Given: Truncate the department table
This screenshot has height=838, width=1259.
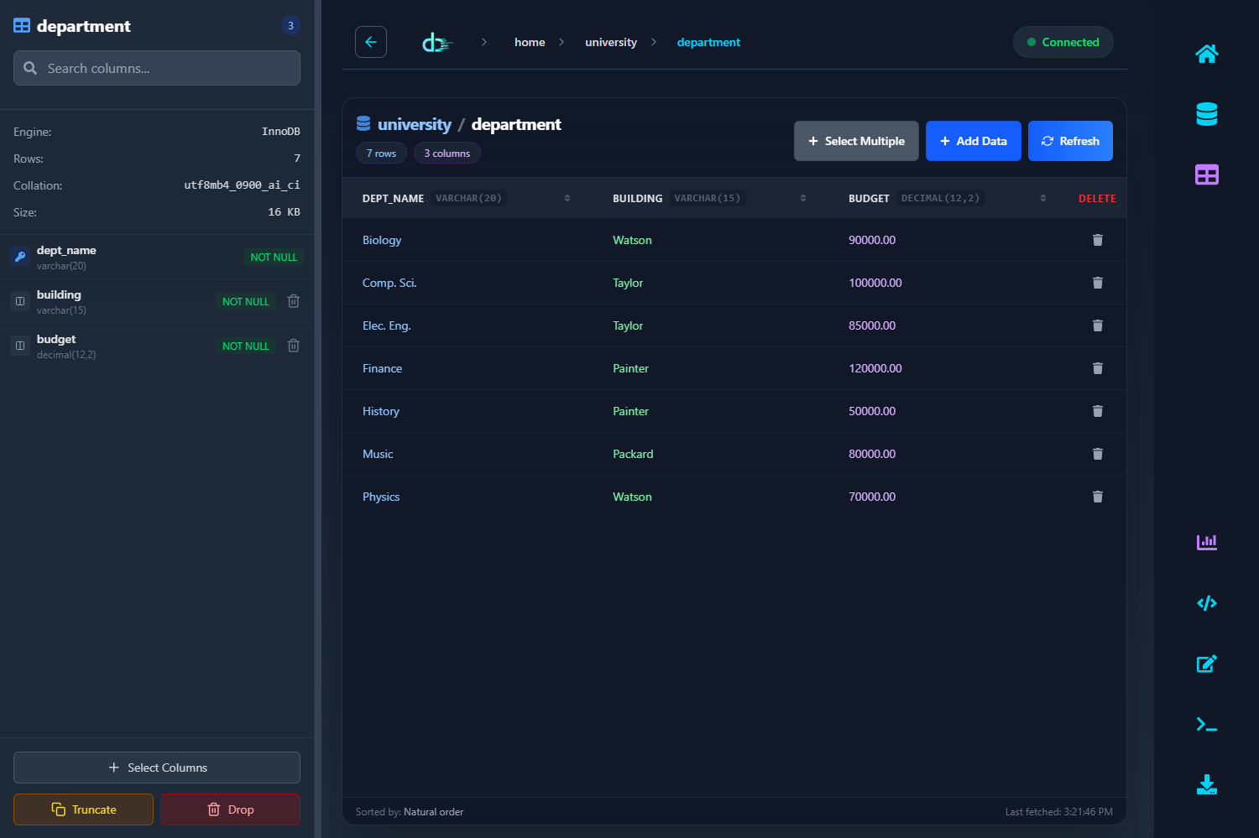Looking at the screenshot, I should (x=84, y=809).
